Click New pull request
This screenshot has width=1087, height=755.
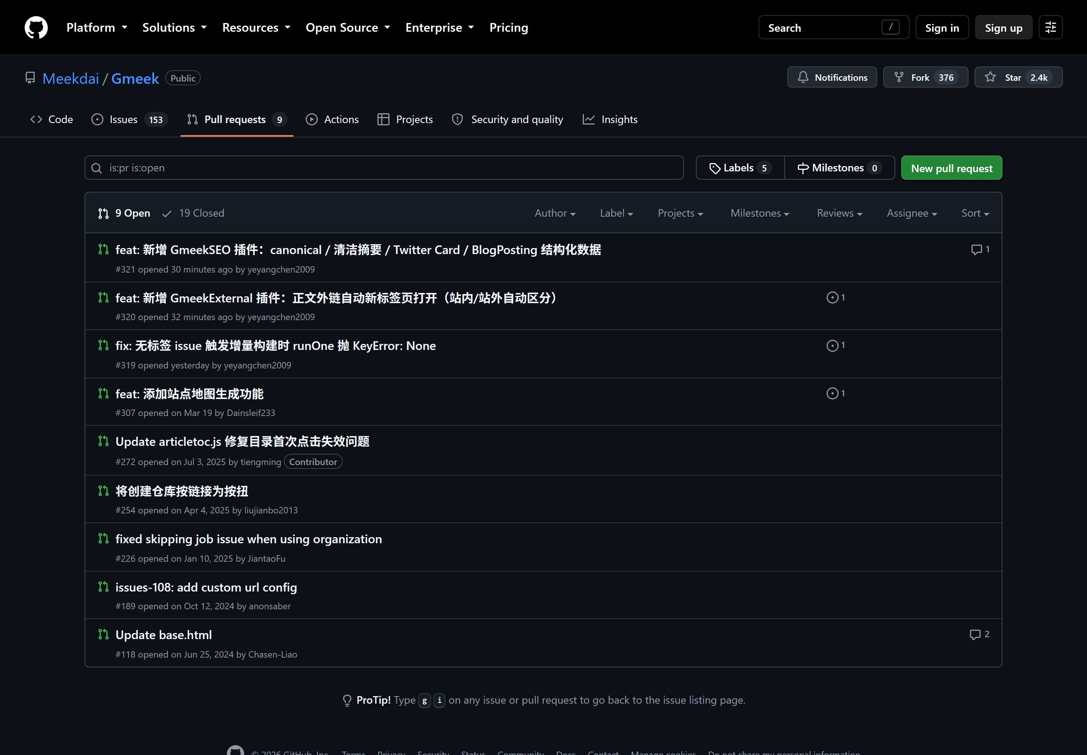click(x=951, y=168)
